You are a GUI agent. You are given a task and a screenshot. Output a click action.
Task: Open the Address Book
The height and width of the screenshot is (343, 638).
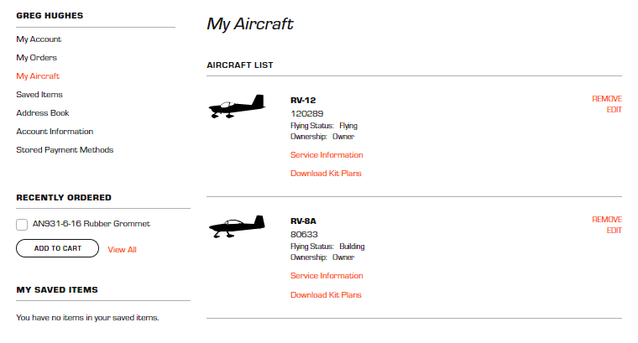(x=43, y=113)
